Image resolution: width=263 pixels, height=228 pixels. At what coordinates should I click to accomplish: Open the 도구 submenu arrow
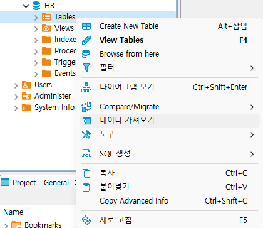(x=252, y=134)
